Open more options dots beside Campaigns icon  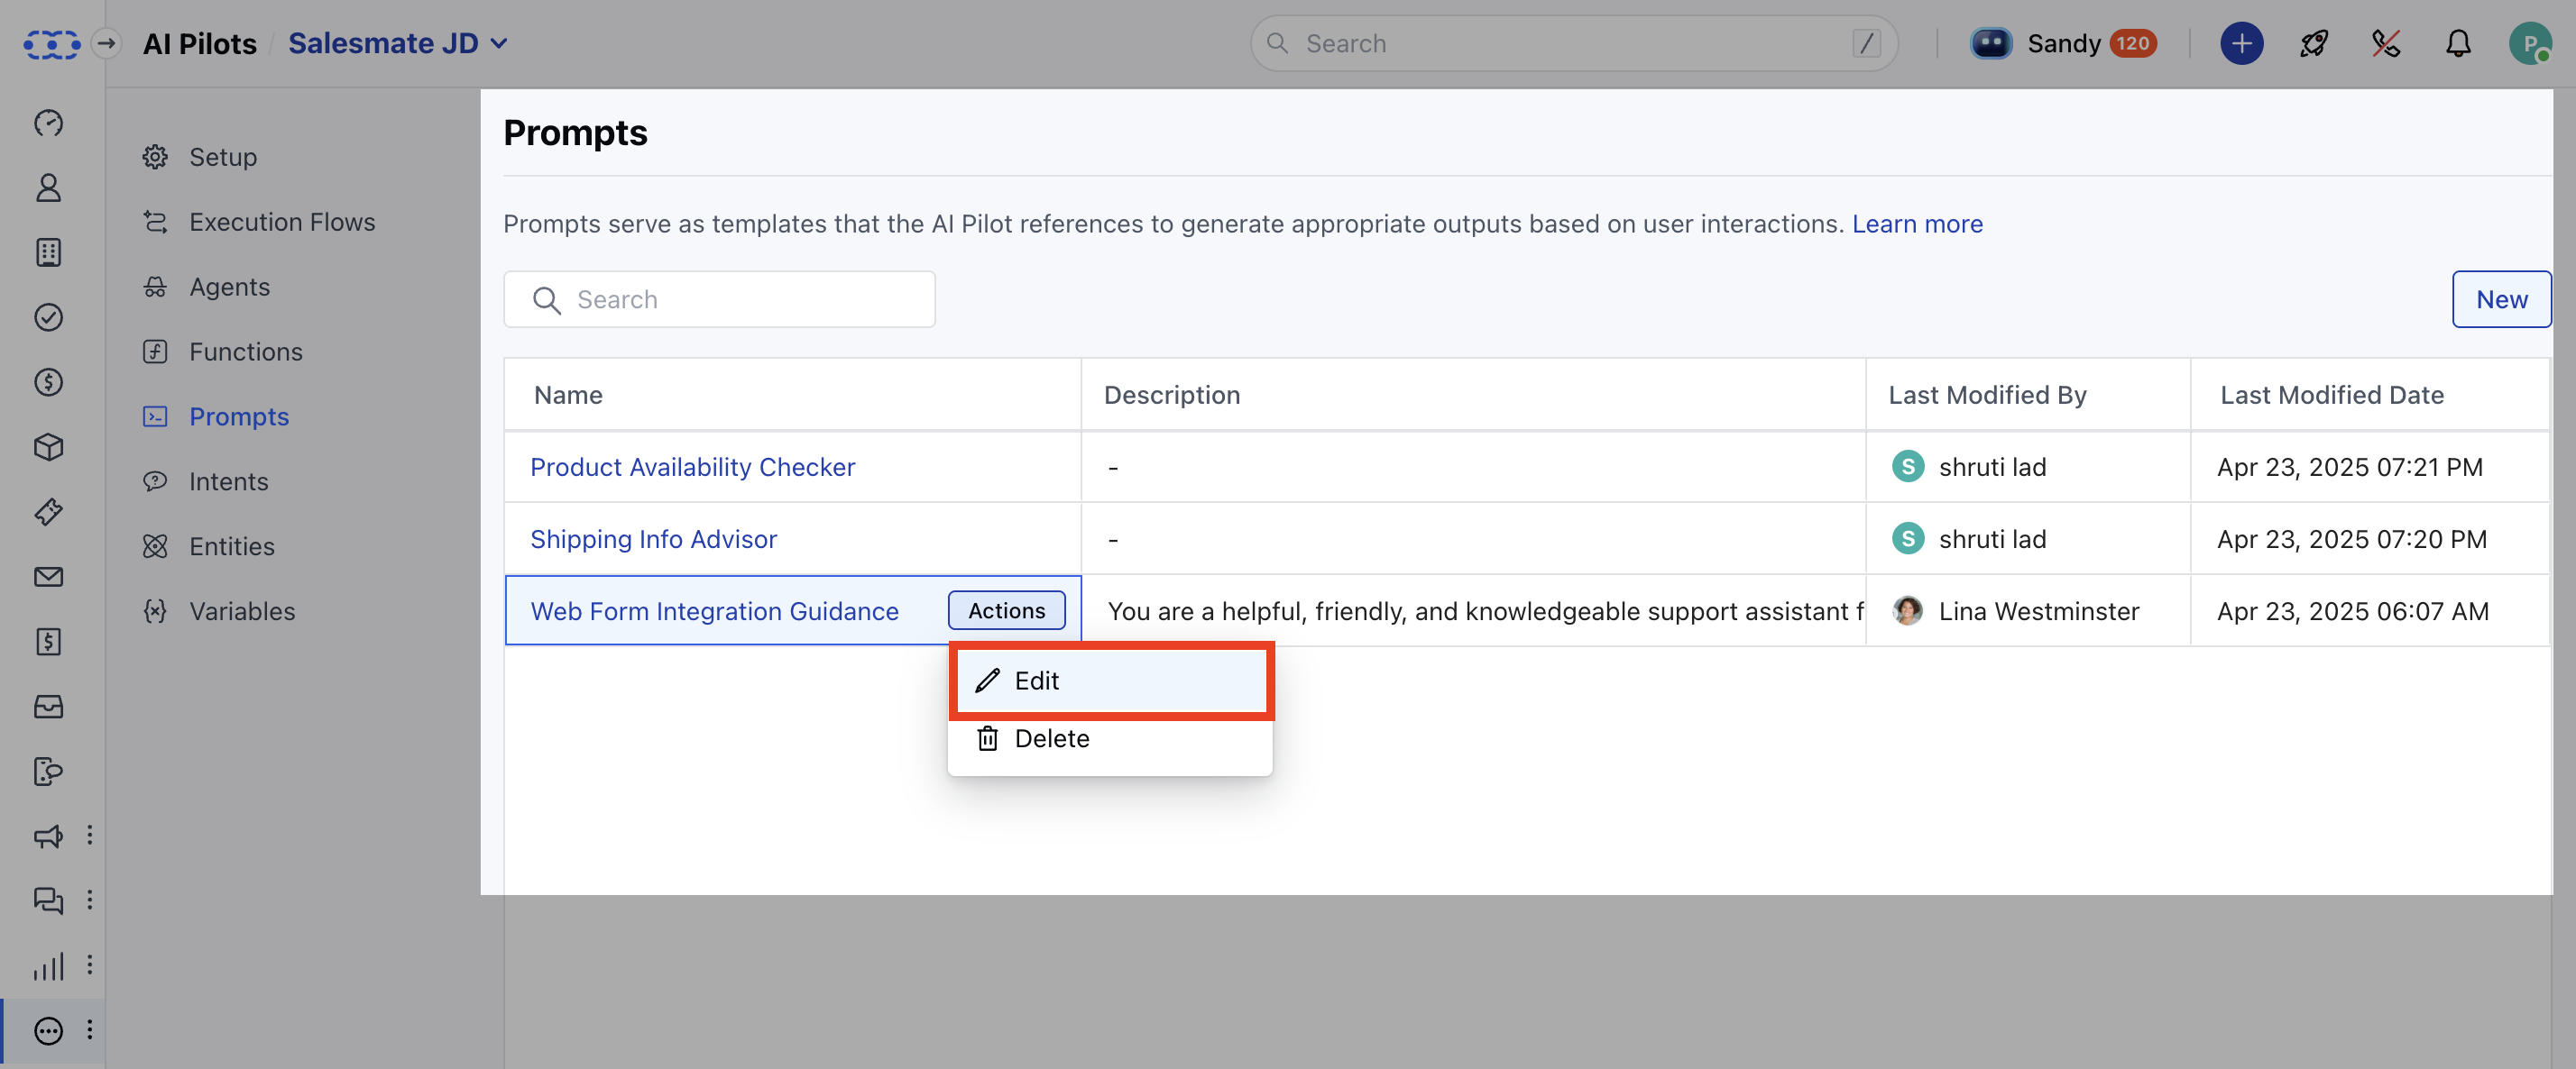(x=90, y=836)
